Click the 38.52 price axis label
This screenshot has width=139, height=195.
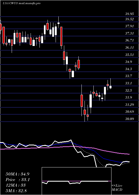point(129,19)
